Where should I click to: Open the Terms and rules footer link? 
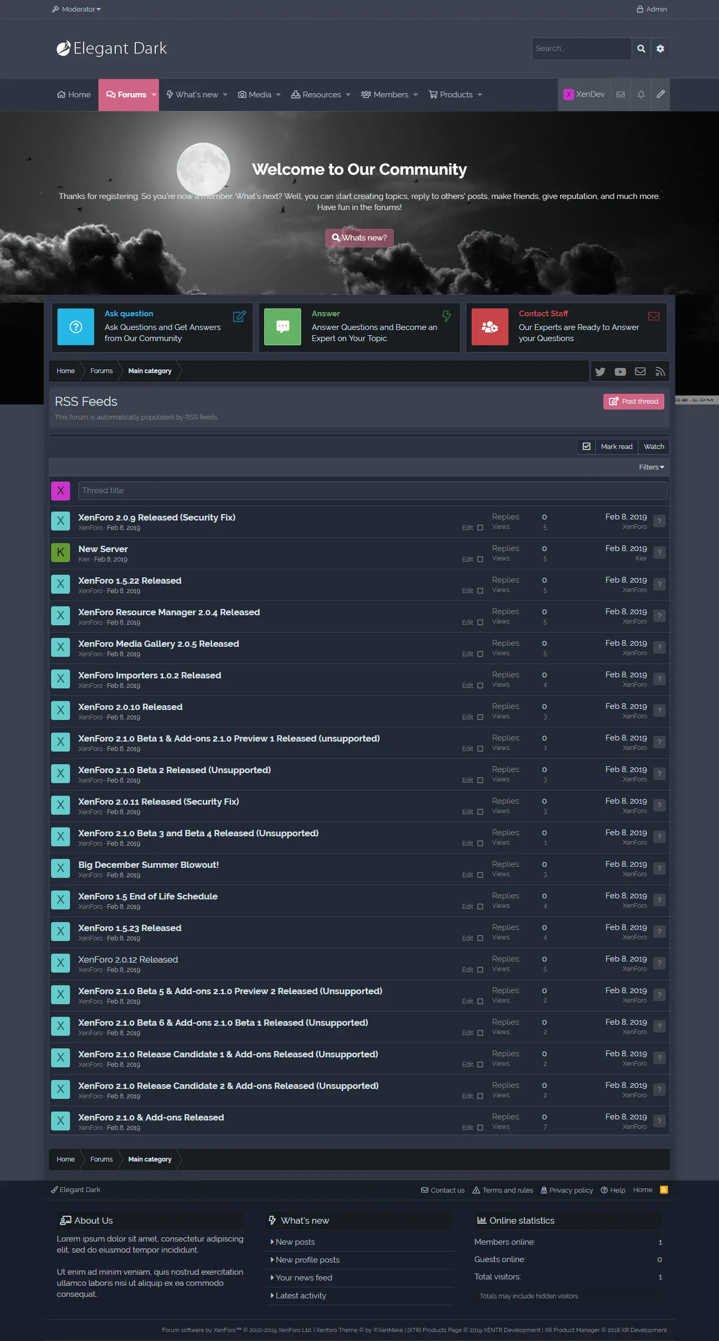[x=503, y=1190]
